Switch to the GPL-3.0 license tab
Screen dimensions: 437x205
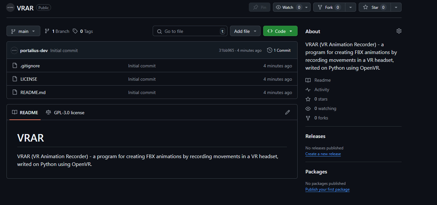pos(65,113)
